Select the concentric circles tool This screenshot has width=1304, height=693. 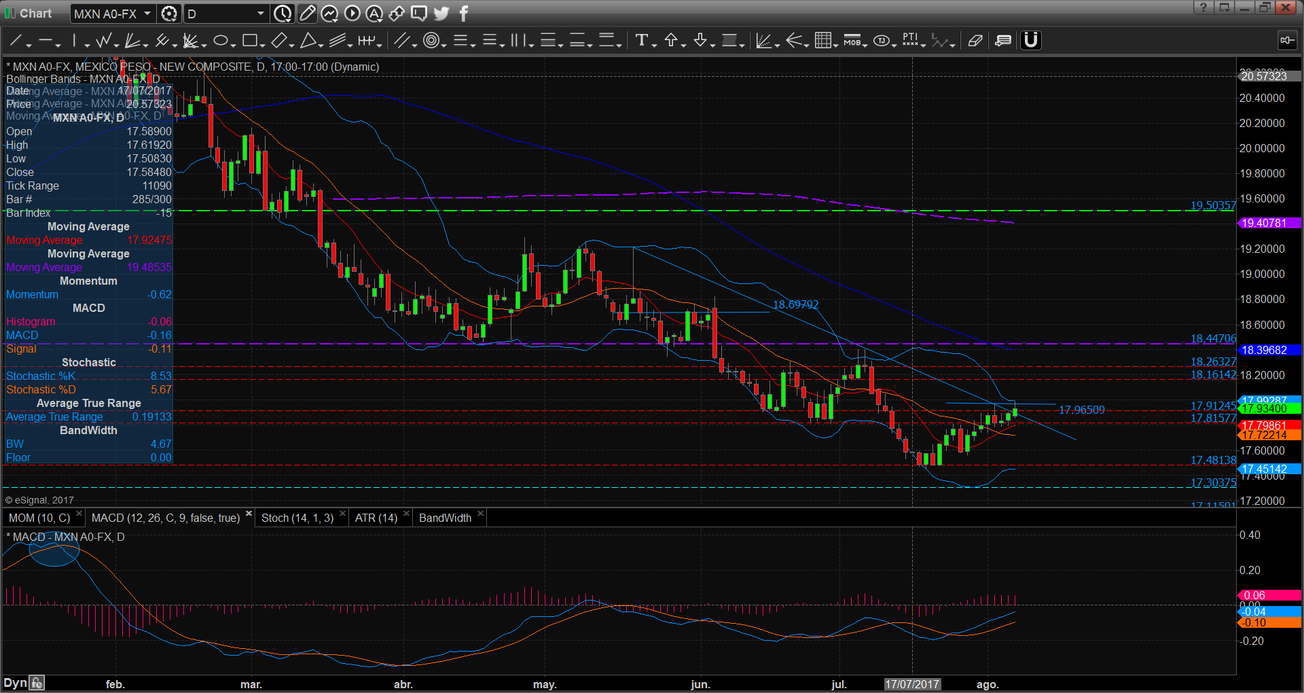tap(431, 41)
